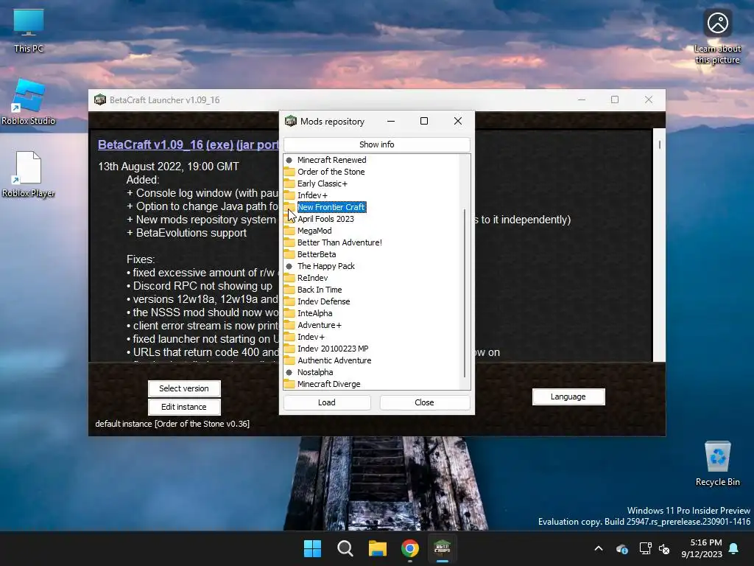
Task: Click the bullet icon beside Minecraft Renewed
Action: tap(289, 160)
